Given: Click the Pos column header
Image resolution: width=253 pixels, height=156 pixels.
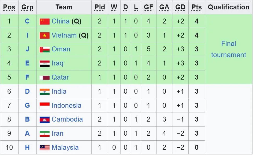Looking at the screenshot, I should click(9, 7).
